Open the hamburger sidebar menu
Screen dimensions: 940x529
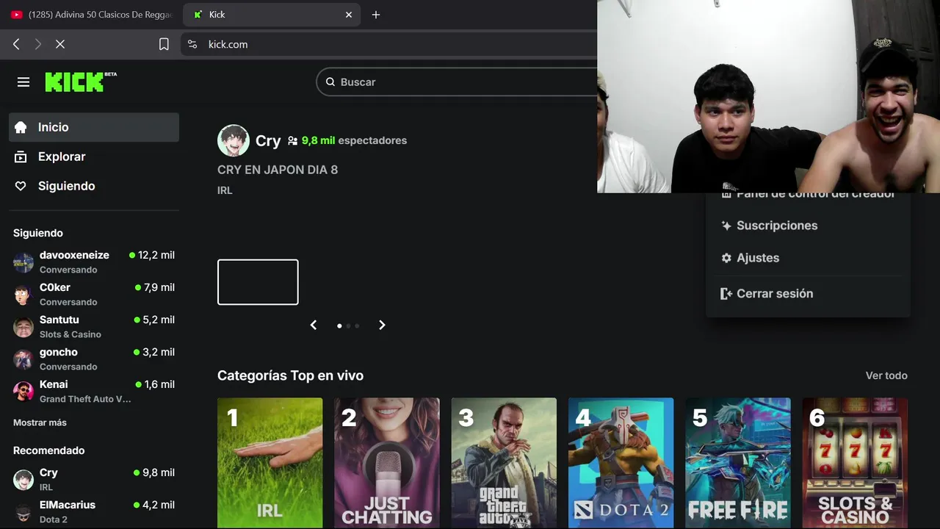pyautogui.click(x=23, y=82)
